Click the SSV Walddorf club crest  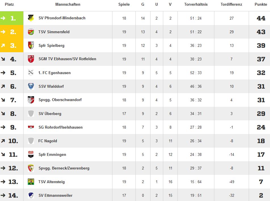[x=31, y=86]
